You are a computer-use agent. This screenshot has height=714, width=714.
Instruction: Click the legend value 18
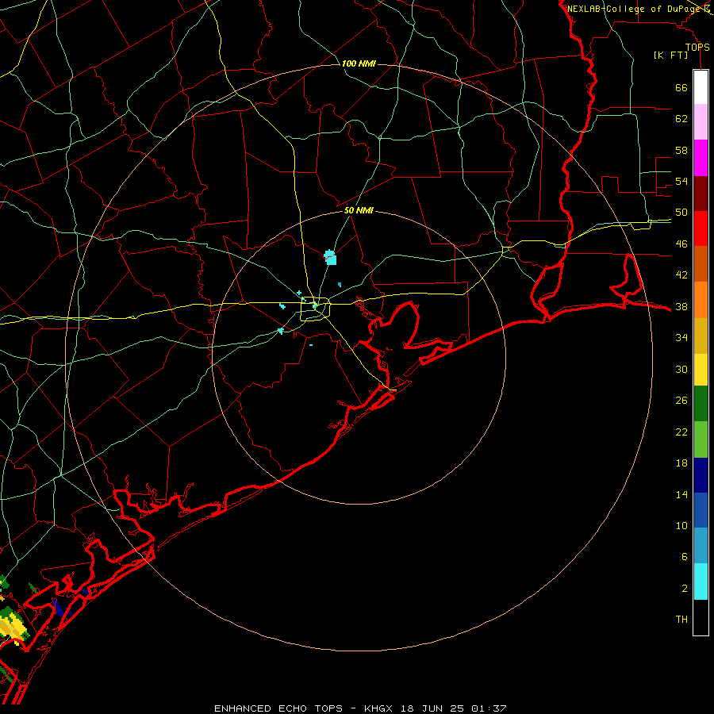click(681, 463)
